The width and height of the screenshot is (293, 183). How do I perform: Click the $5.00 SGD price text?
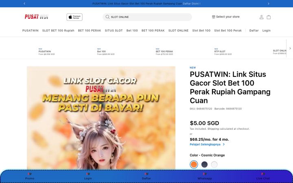coord(204,123)
